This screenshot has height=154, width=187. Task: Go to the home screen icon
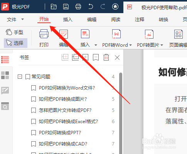pyautogui.click(x=115, y=7)
